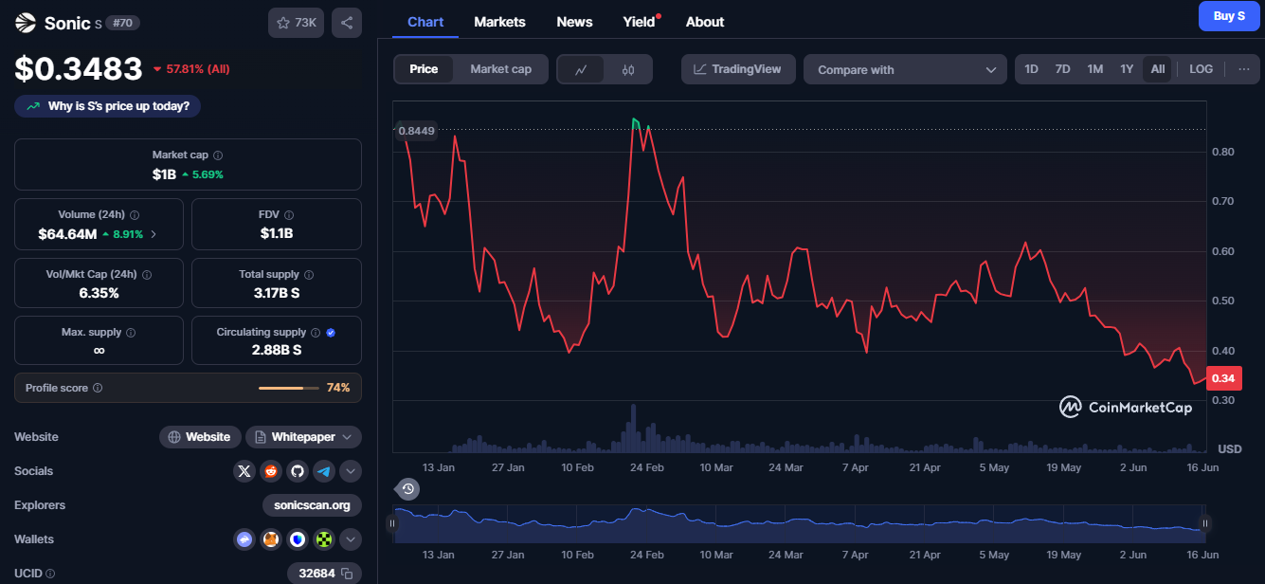Viewport: 1265px width, 584px height.
Task: Select the All time range
Action: (x=1158, y=69)
